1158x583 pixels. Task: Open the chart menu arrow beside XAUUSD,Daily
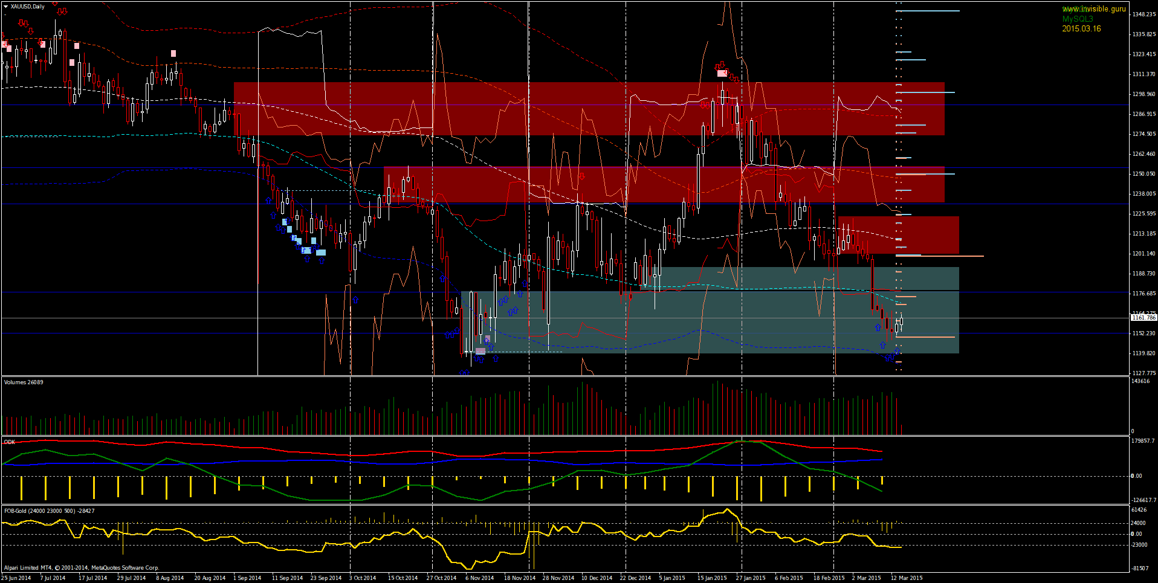click(6, 7)
